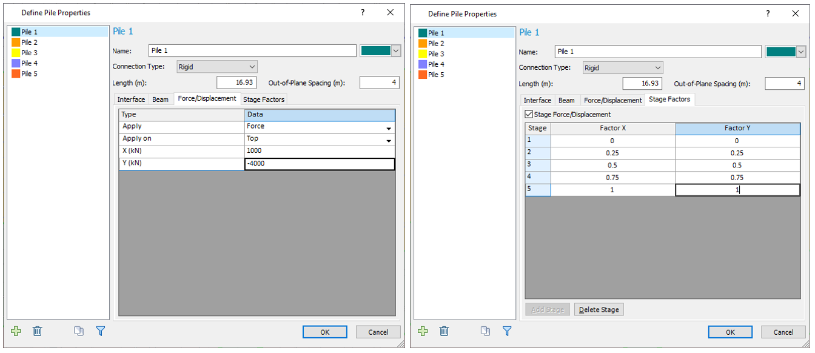815x353 pixels.
Task: Select Pile 5 in right dialog list
Action: pyautogui.click(x=465, y=75)
